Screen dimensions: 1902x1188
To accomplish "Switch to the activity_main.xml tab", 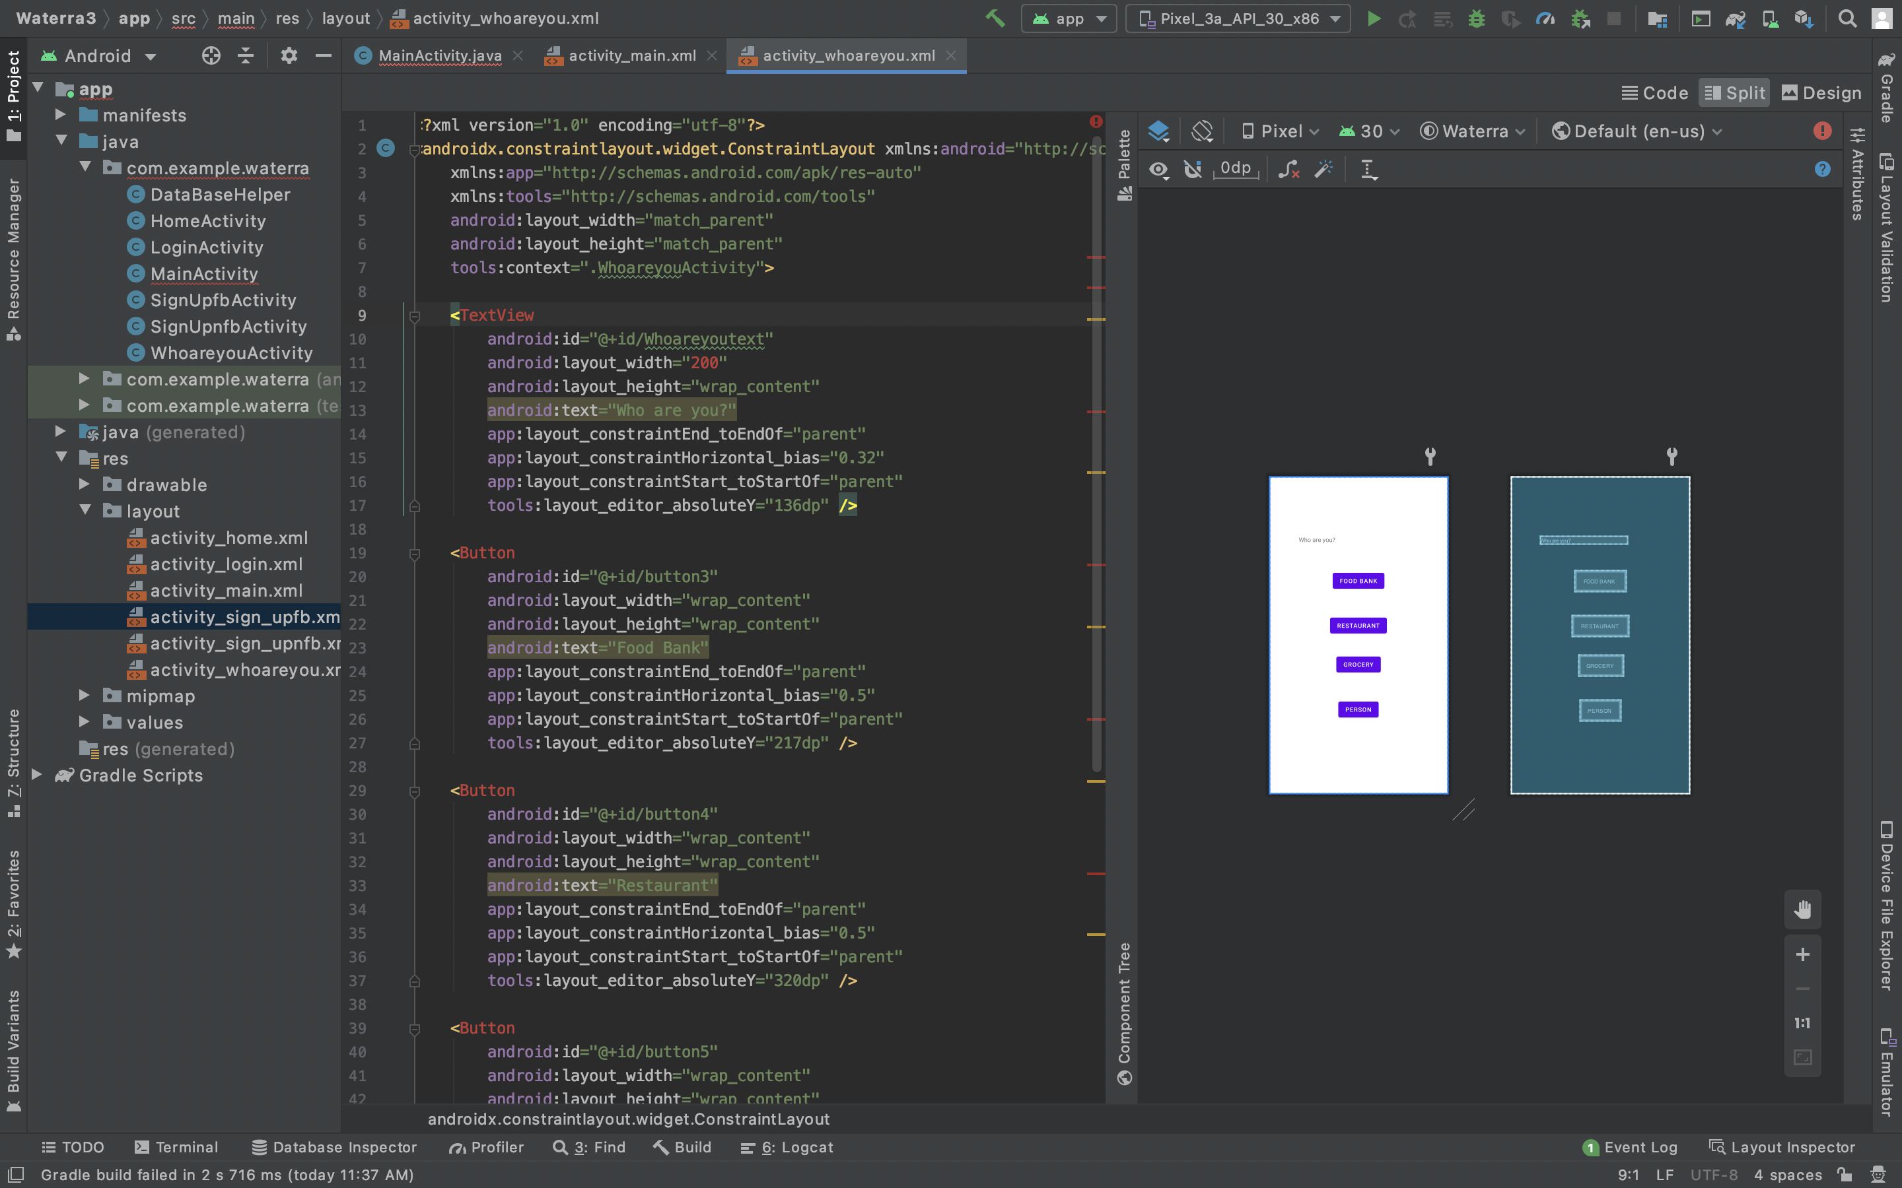I will coord(631,56).
